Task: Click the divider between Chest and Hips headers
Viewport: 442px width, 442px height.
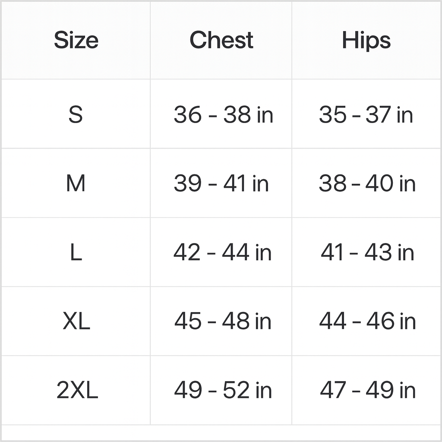Action: (292, 41)
